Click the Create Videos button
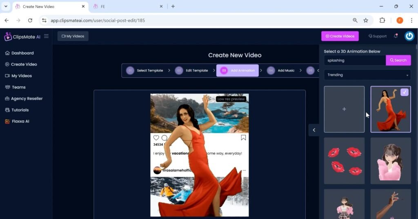The width and height of the screenshot is (418, 219). [340, 36]
